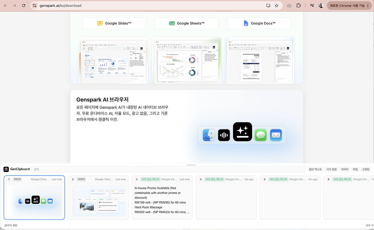
Task: Open the media controls icon
Action: [x=312, y=6]
